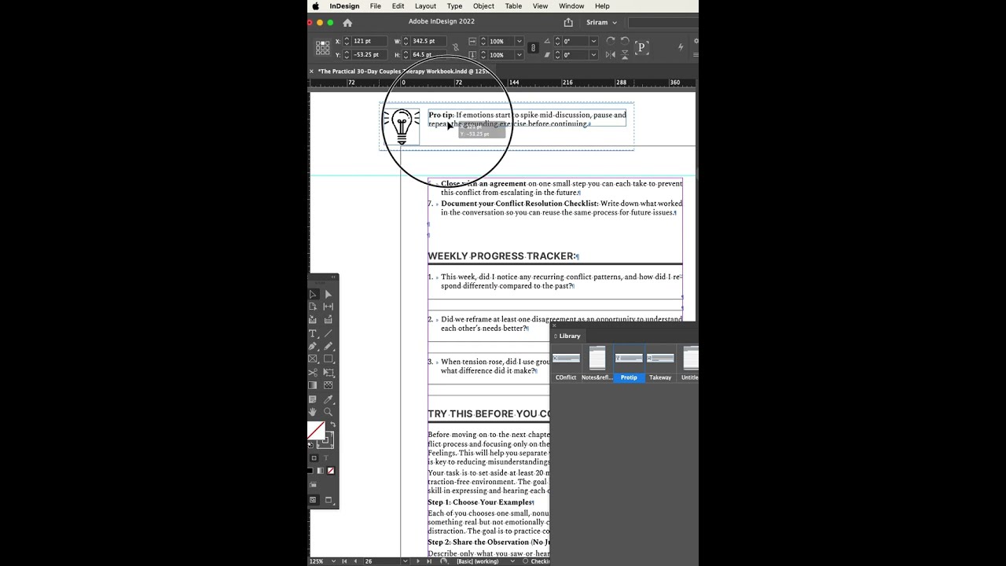Select the Pencil tool
1006x566 pixels.
tap(328, 346)
